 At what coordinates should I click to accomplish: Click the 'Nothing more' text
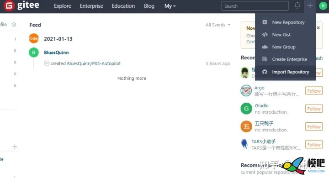(132, 78)
